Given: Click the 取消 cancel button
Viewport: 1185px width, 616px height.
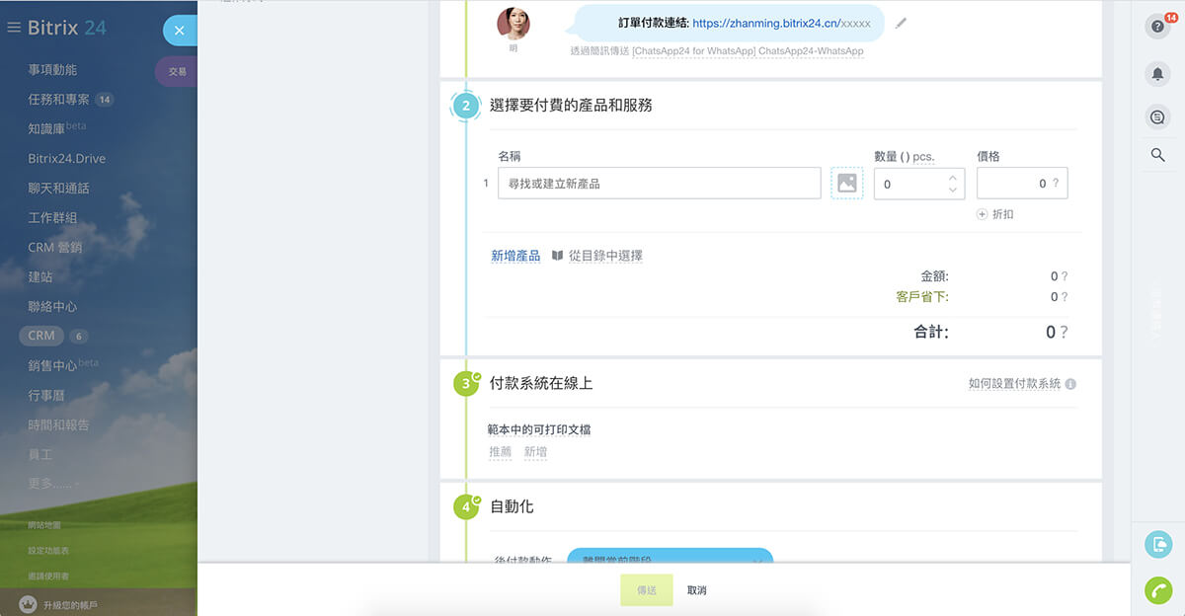Looking at the screenshot, I should pyautogui.click(x=697, y=590).
